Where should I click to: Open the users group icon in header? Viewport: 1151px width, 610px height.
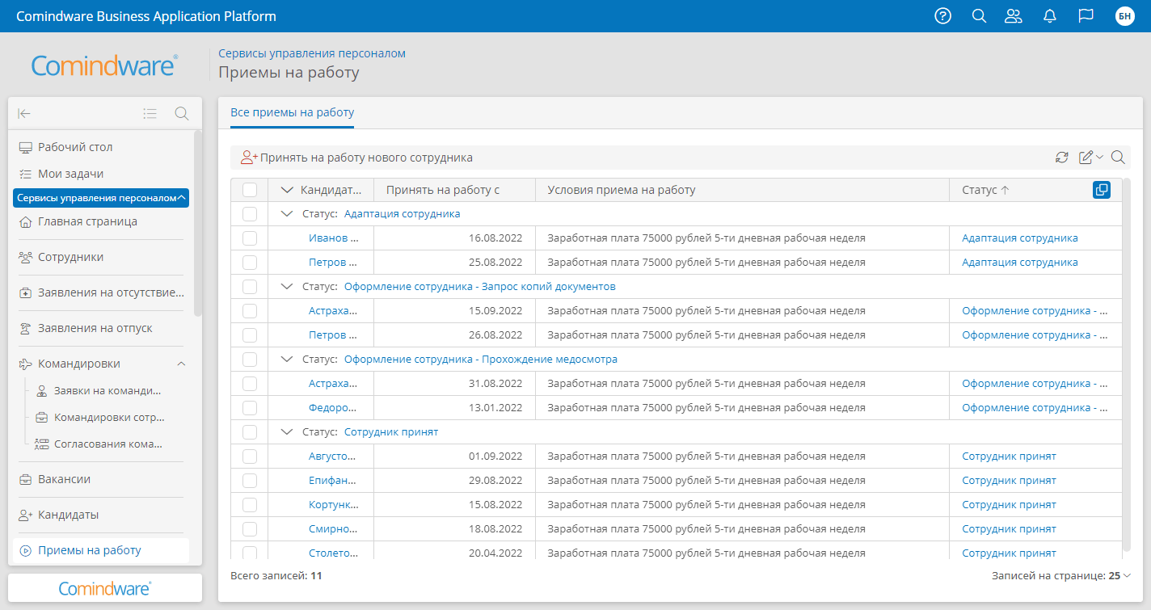point(1013,16)
